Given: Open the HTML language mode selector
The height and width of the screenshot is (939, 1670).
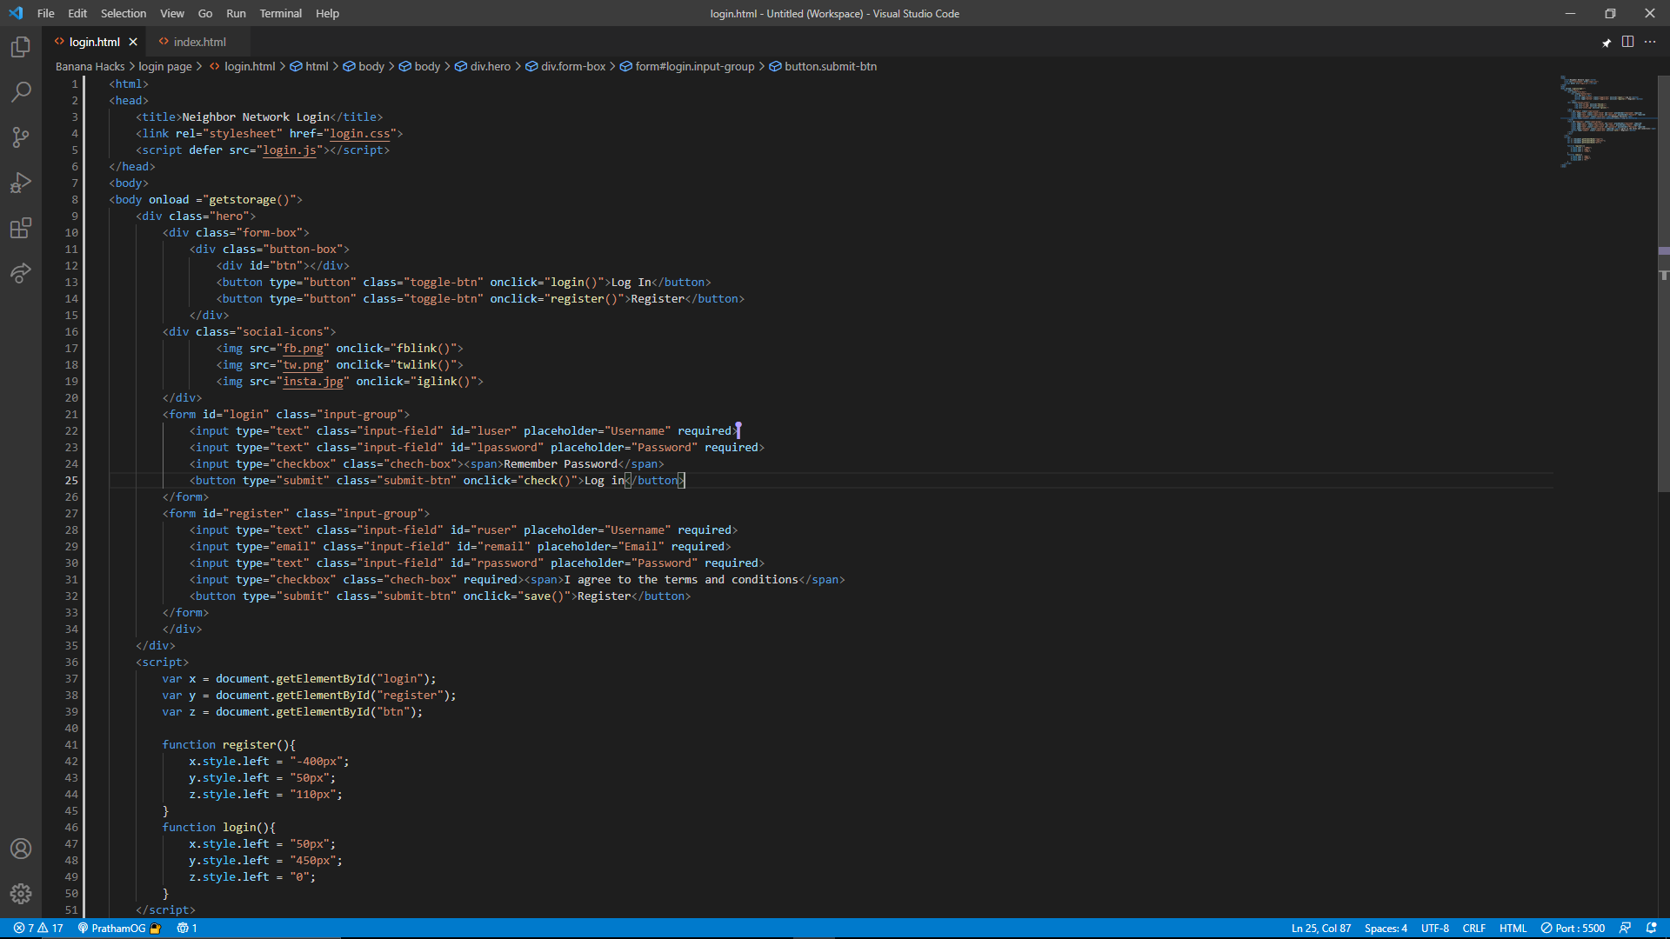Looking at the screenshot, I should (x=1513, y=928).
